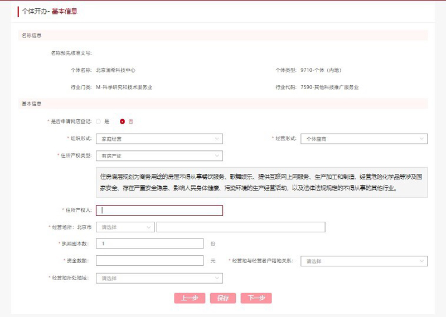446x317 pixels.
Task: Expand the 经营形式 dropdown
Action: [x=364, y=139]
